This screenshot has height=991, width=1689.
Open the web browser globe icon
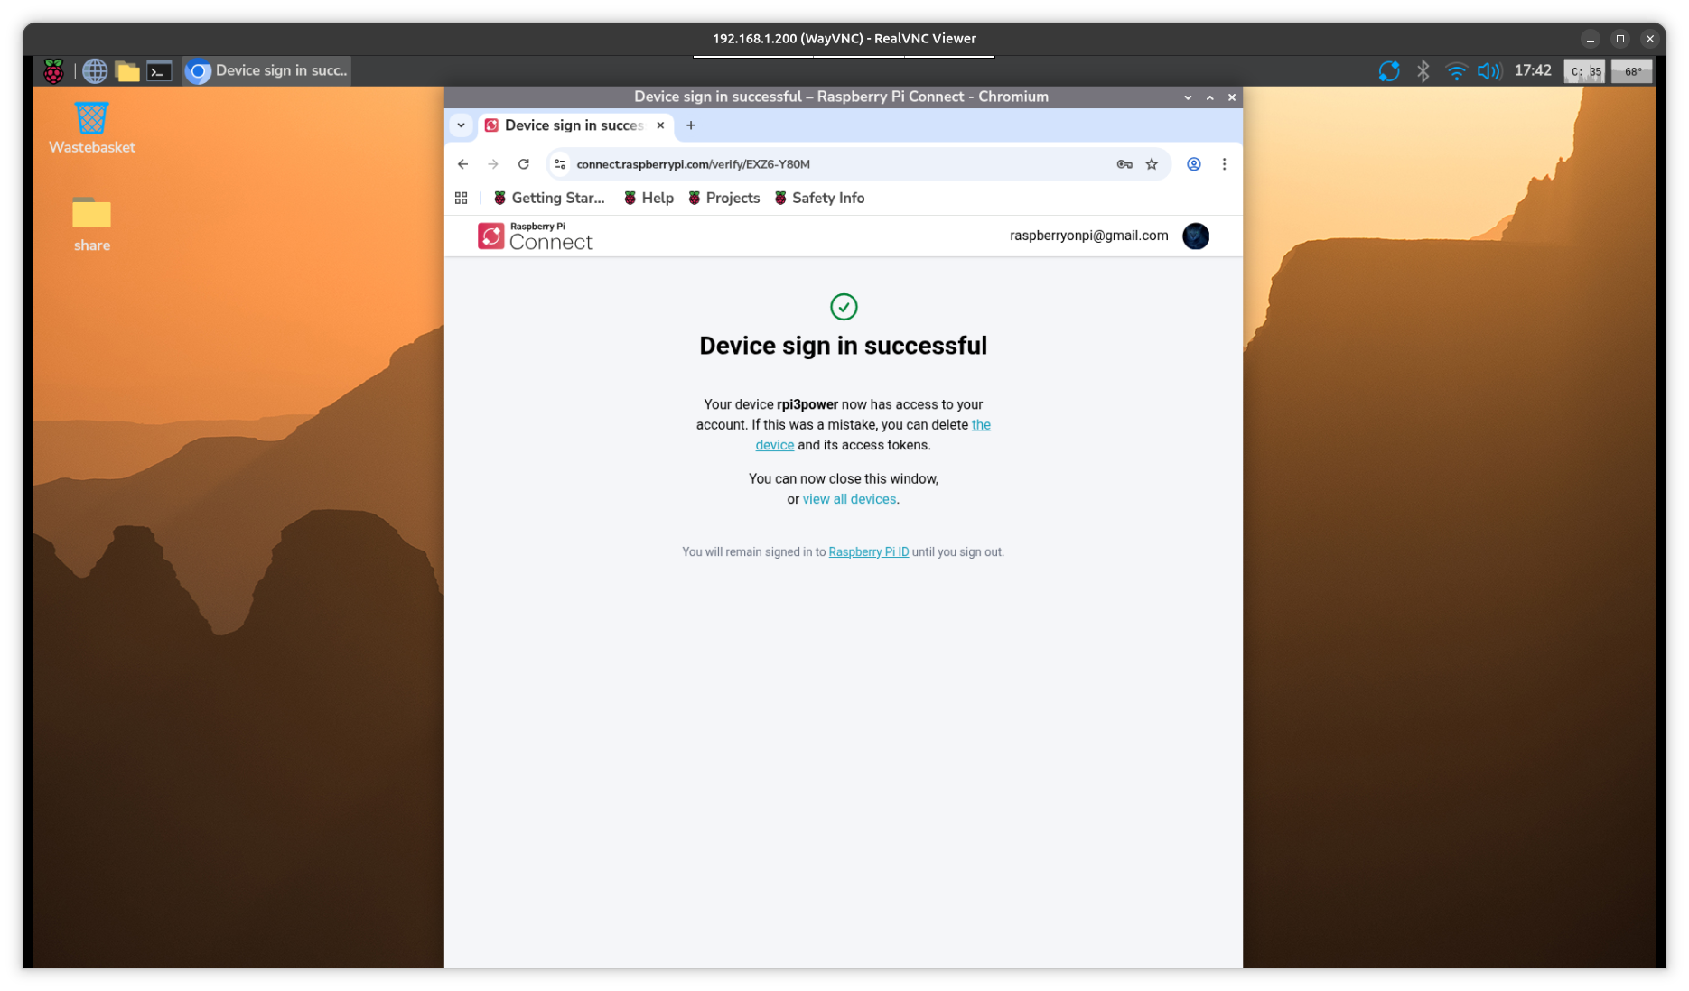coord(95,71)
